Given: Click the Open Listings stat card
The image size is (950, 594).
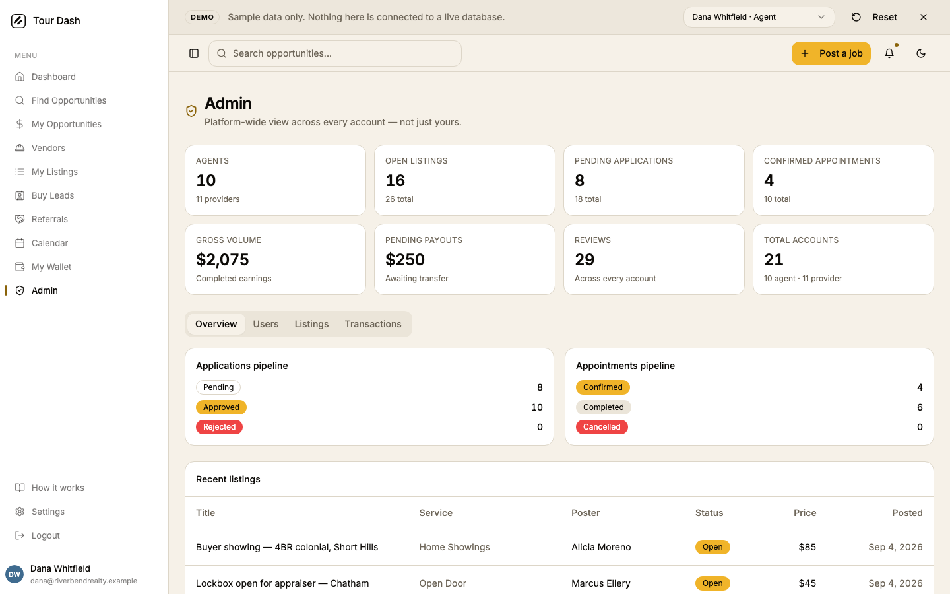Looking at the screenshot, I should pos(464,180).
